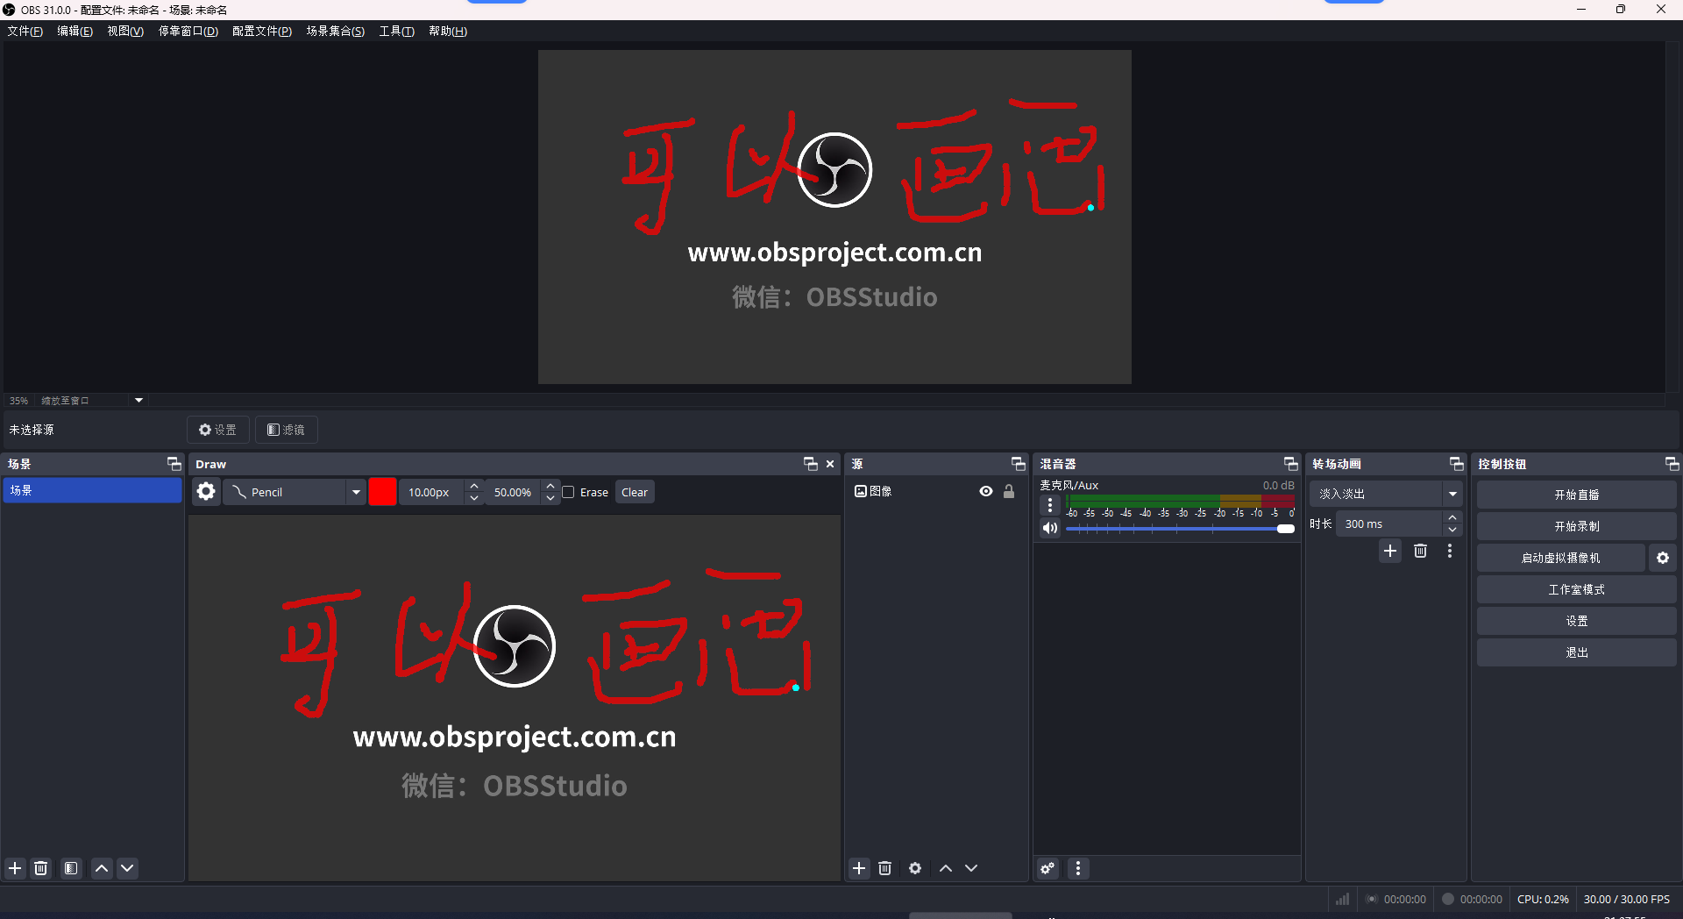Viewport: 1683px width, 919px height.
Task: Click 麦克风/Aux volume slider
Action: point(1180,529)
